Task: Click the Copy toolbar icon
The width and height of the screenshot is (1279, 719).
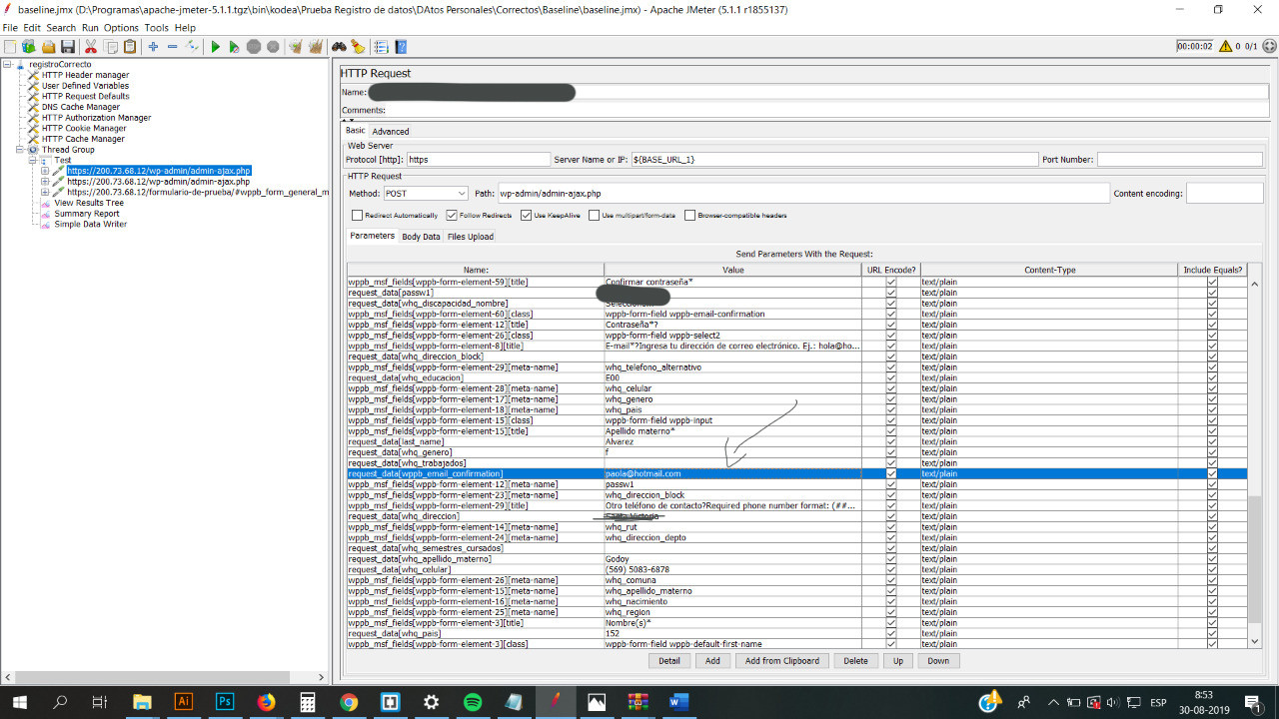Action: (x=111, y=47)
